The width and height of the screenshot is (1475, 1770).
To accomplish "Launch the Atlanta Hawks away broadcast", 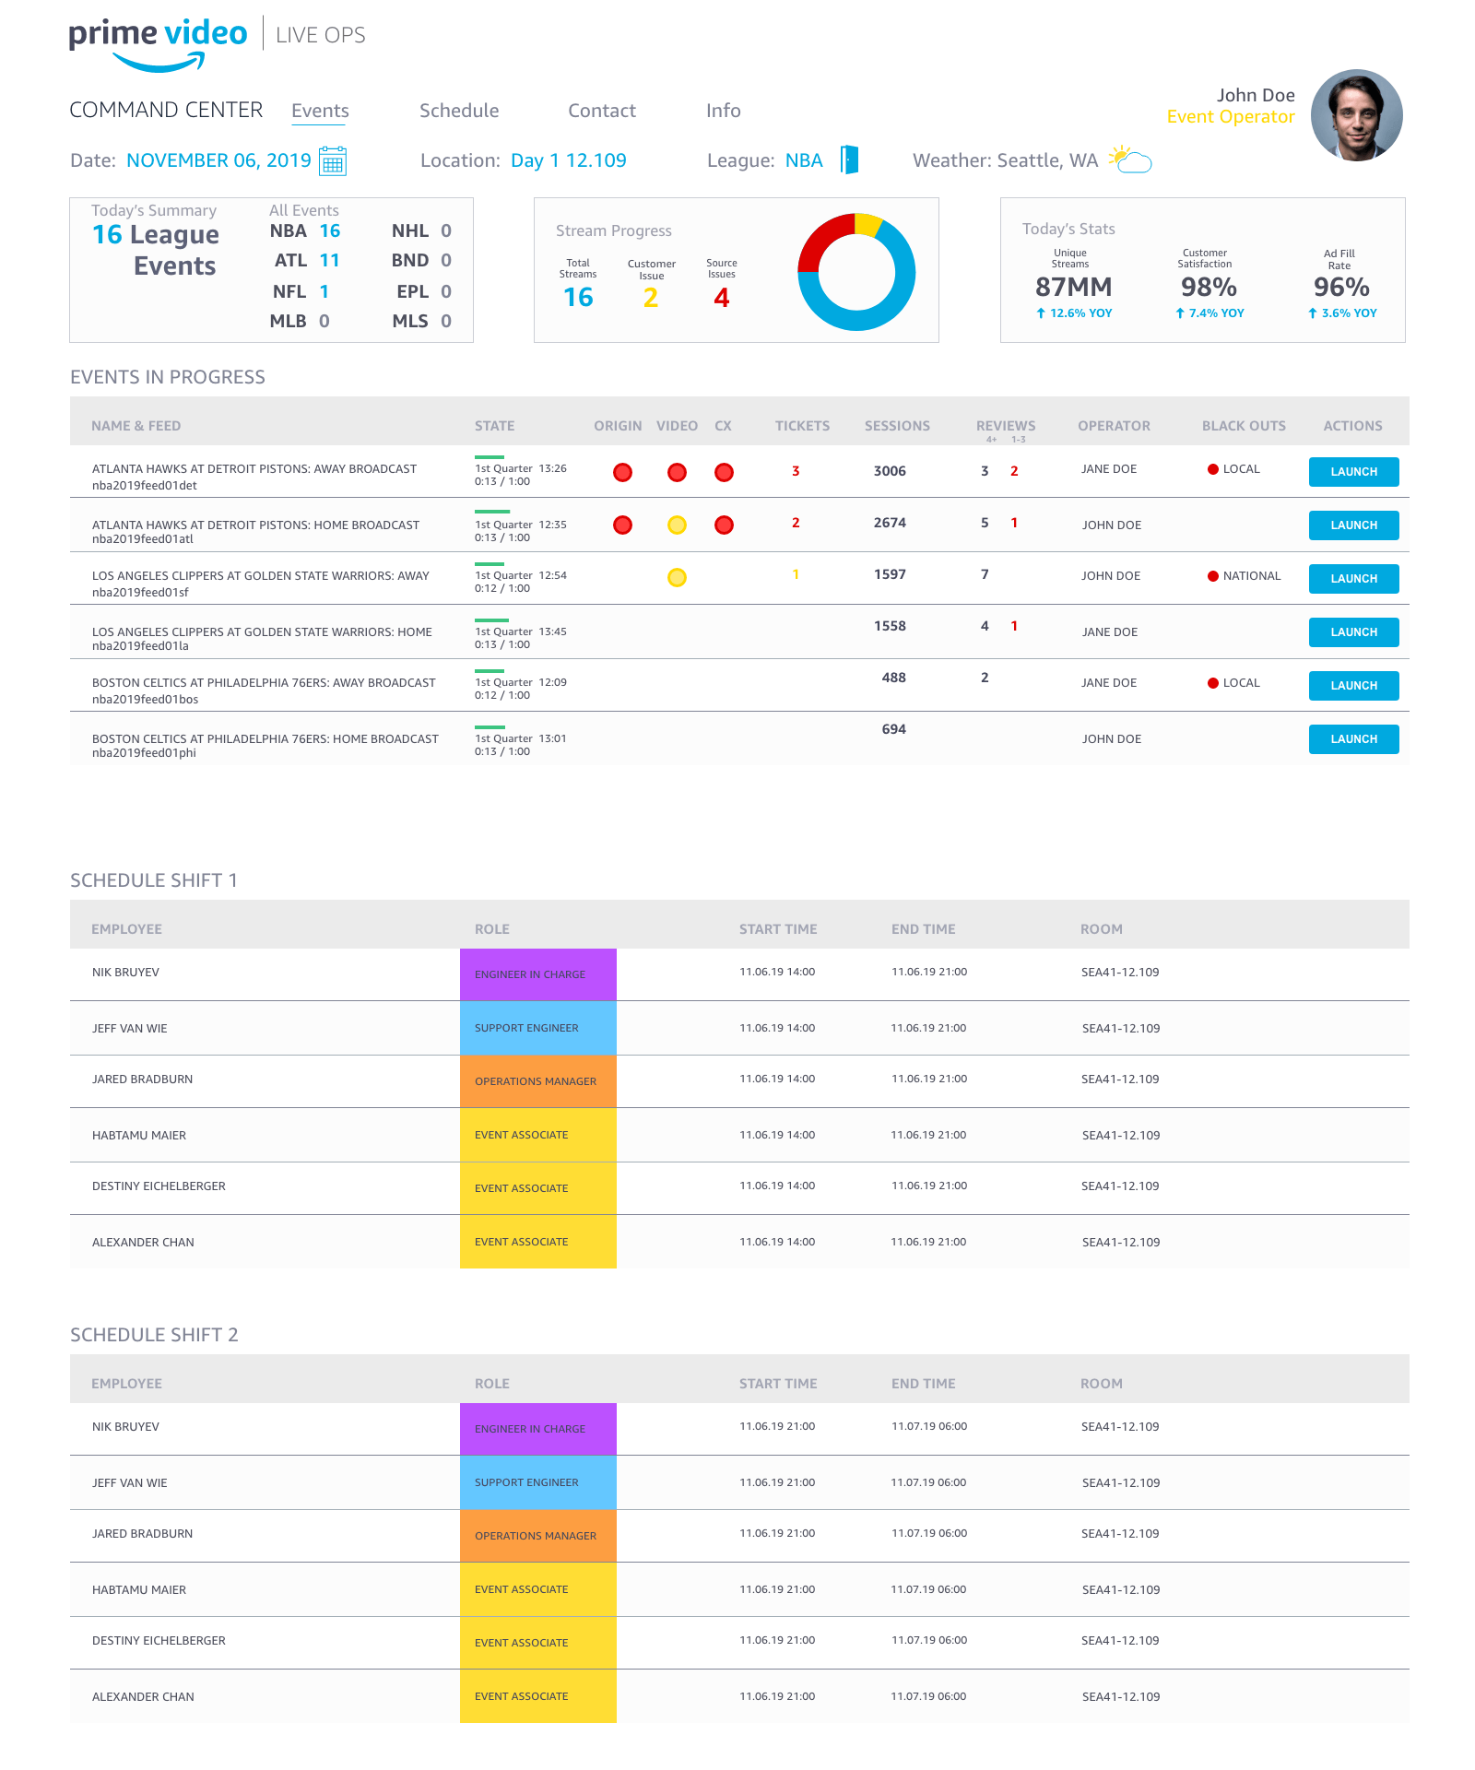I will 1353,472.
